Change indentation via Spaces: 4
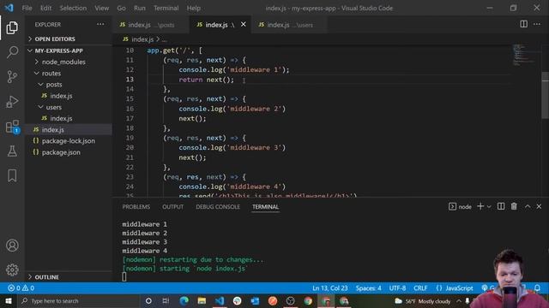 pyautogui.click(x=368, y=288)
